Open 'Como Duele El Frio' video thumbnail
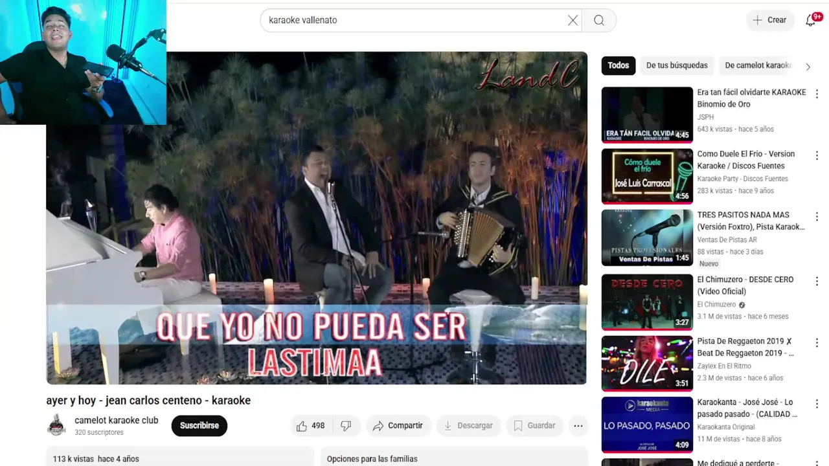The width and height of the screenshot is (829, 466). coord(647,176)
